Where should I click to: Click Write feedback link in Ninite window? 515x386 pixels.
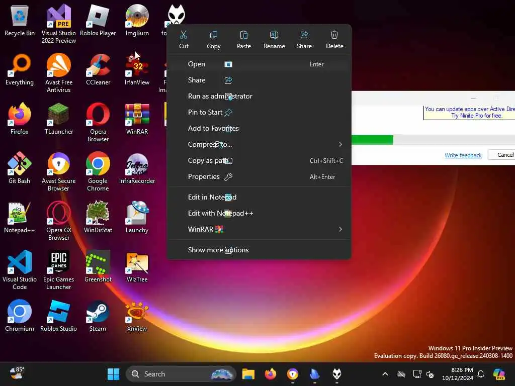click(463, 155)
